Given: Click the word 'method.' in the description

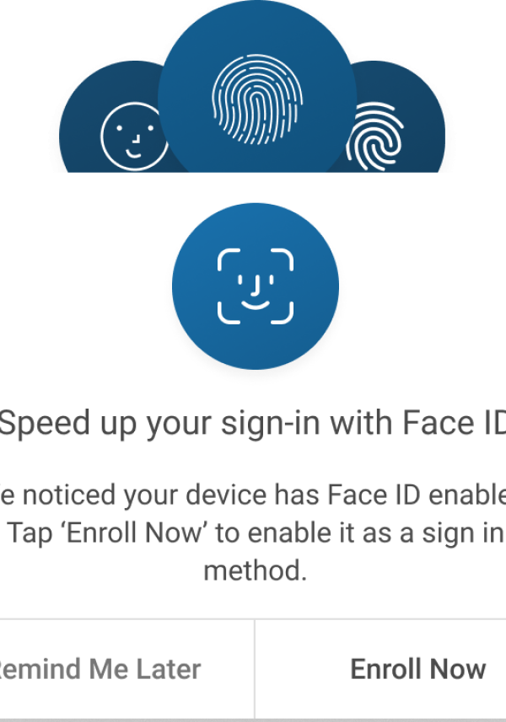Looking at the screenshot, I should point(256,571).
